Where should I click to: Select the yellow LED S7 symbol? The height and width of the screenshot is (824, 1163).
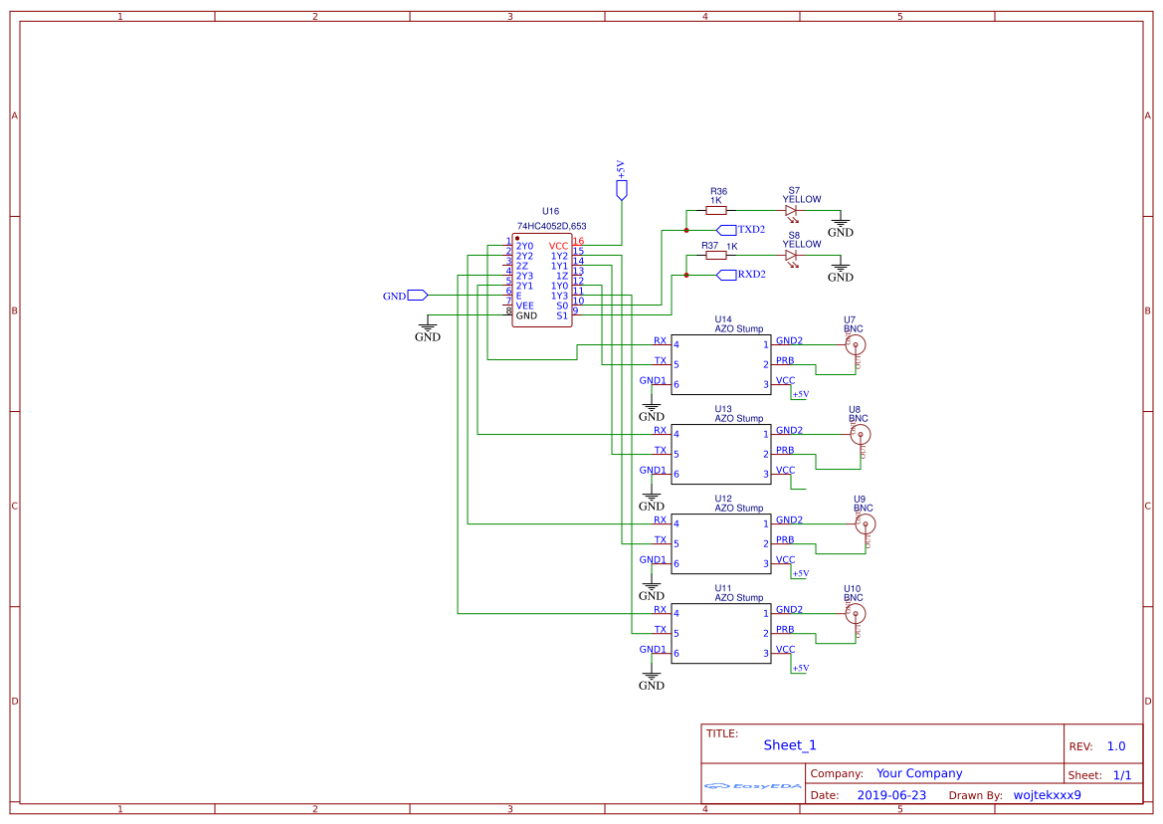click(791, 209)
